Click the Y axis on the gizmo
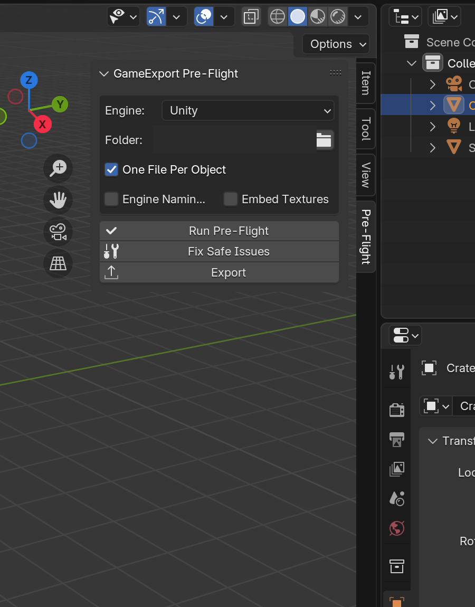 pyautogui.click(x=60, y=104)
